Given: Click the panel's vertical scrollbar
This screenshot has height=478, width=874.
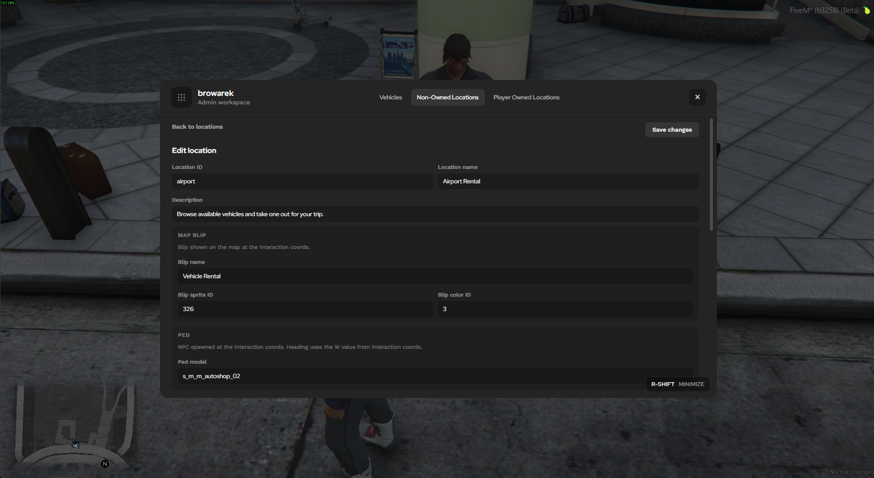Looking at the screenshot, I should 711,174.
